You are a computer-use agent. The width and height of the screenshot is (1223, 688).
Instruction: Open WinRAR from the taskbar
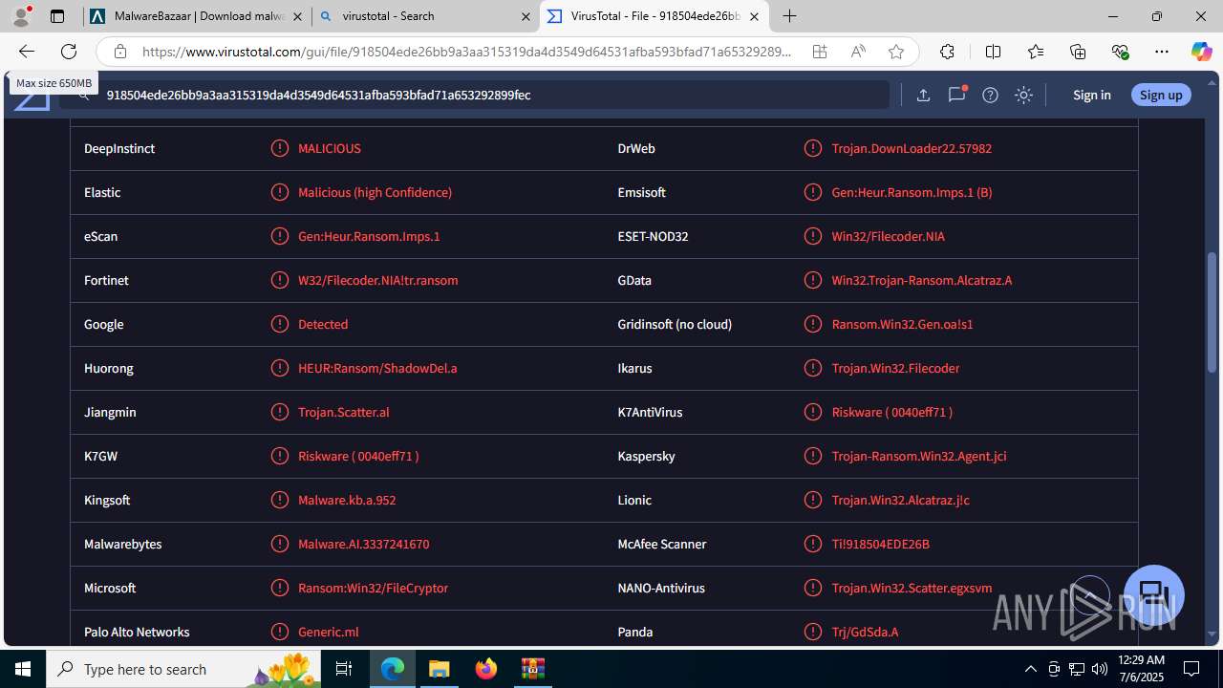pos(532,669)
